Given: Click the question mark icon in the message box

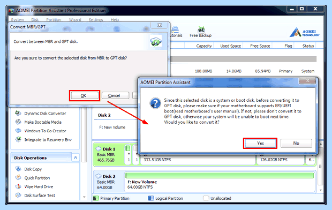Looking at the screenshot, I should [155, 103].
